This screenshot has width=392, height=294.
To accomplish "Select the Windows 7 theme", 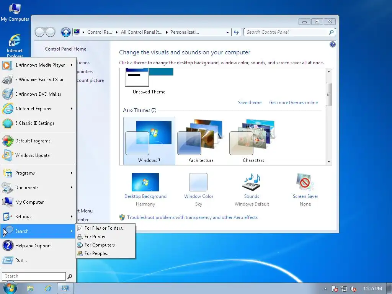I will click(x=149, y=141).
